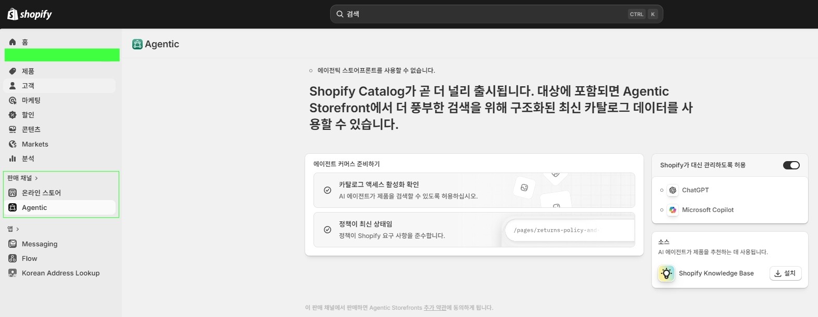Click the home icon in the sidebar
The image size is (818, 317).
coord(12,42)
